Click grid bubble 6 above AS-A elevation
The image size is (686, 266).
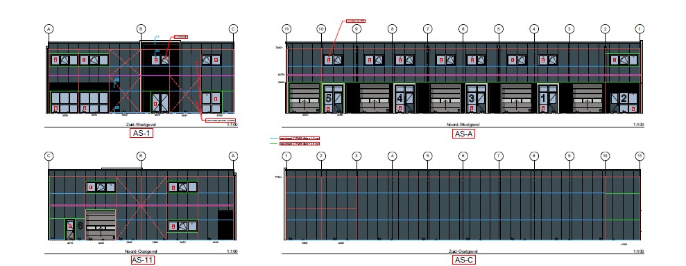point(463,29)
